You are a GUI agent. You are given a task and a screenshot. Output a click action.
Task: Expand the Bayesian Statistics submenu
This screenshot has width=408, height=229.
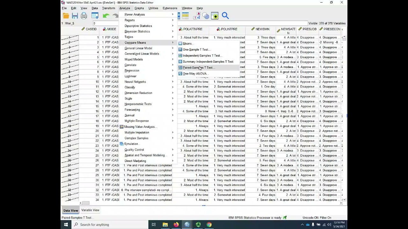point(173,31)
